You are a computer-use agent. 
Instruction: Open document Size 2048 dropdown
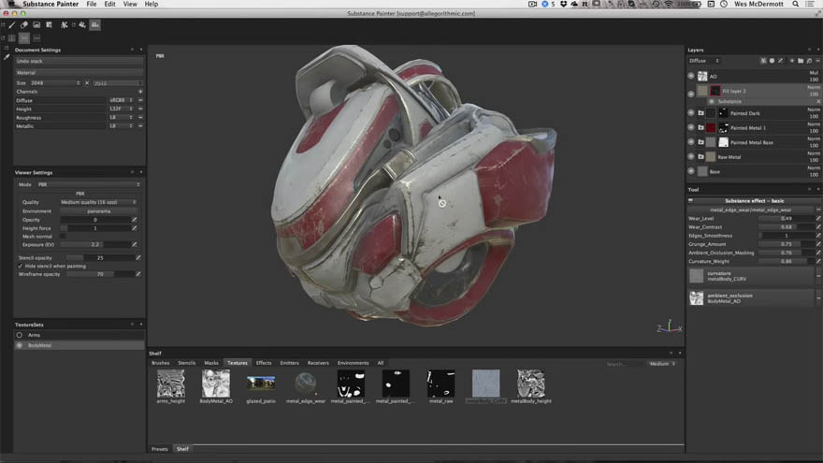click(54, 83)
